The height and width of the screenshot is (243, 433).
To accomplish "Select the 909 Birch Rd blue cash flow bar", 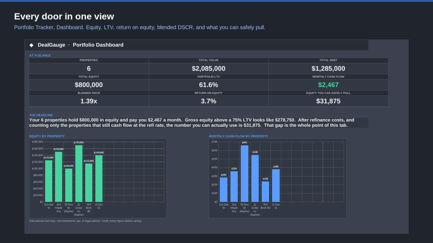I will click(x=265, y=191).
